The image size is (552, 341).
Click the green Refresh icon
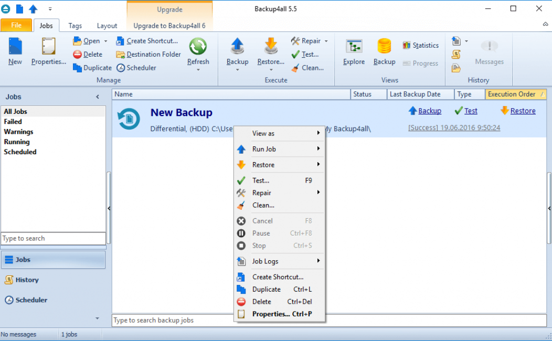coord(198,47)
